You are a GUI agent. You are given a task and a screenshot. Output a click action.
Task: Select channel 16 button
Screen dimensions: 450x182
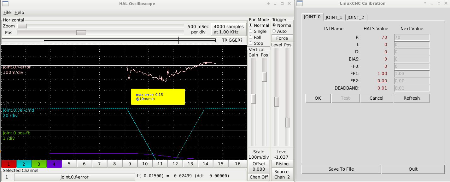pyautogui.click(x=238, y=164)
